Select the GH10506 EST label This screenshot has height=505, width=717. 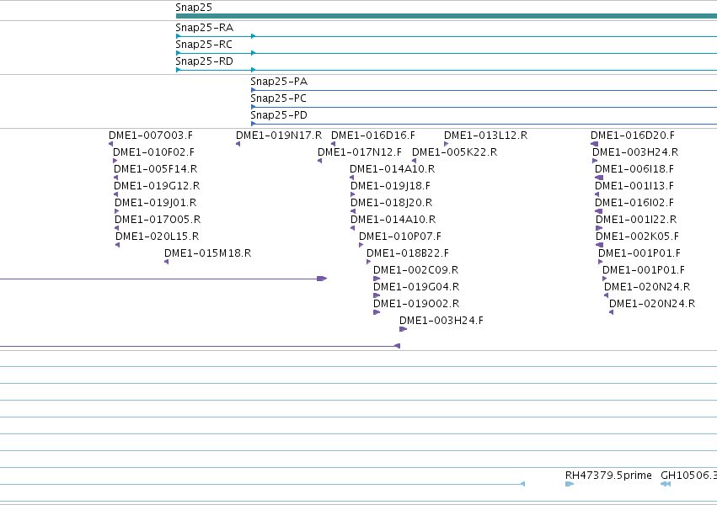[x=688, y=476]
